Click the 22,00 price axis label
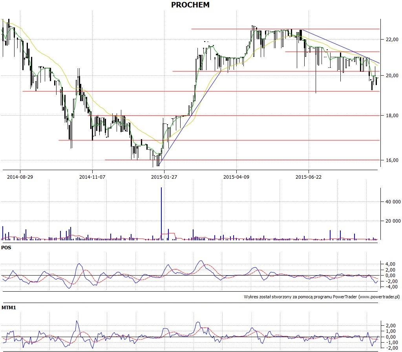The height and width of the screenshot is (352, 402). coord(392,40)
